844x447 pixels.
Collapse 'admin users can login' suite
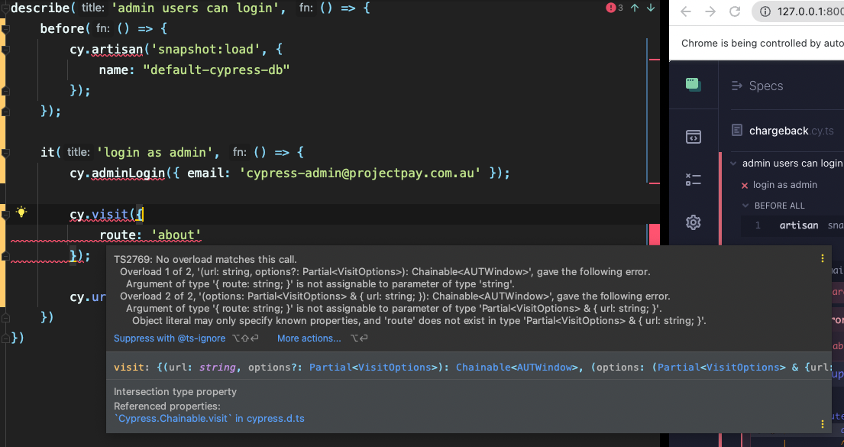coord(733,164)
